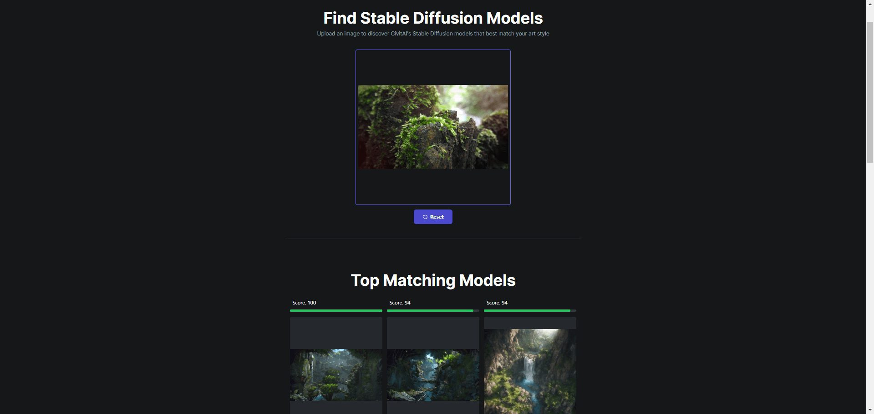Viewport: 874px width, 414px height.
Task: Click the scrollbar down arrow
Action: (x=870, y=410)
